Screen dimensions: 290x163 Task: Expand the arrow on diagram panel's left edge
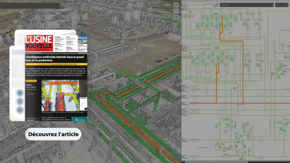click(183, 82)
